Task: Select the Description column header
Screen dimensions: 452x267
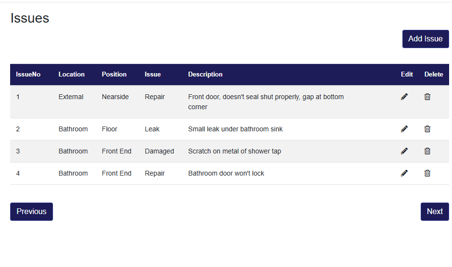Action: [x=205, y=75]
